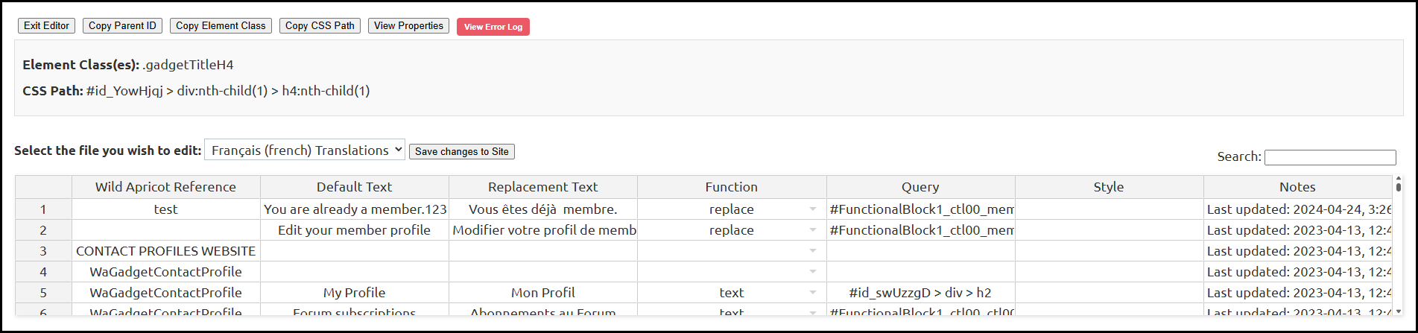Select row number 4 header
This screenshot has height=333, width=1418.
click(x=43, y=272)
